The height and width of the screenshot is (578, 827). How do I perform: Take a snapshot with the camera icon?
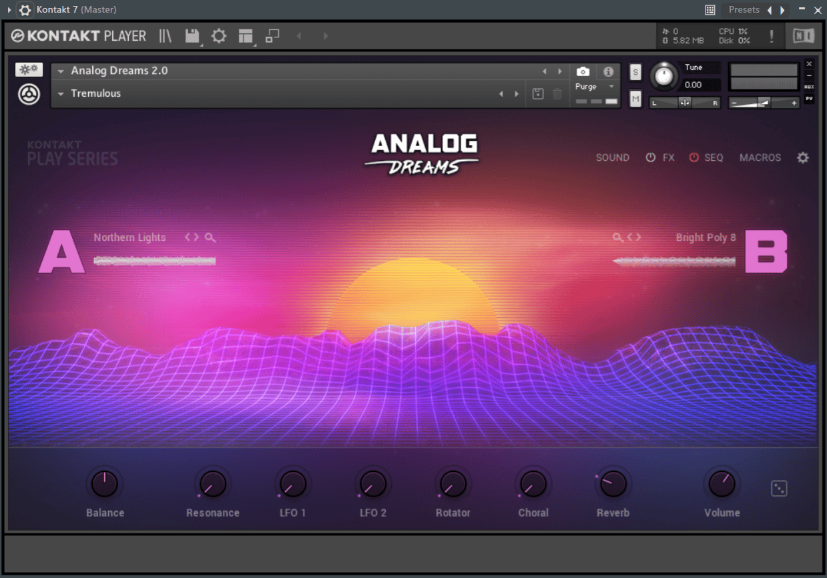click(582, 71)
